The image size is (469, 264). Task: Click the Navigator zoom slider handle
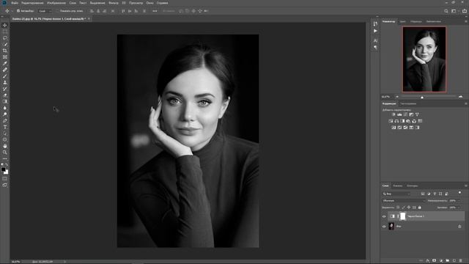(x=422, y=98)
